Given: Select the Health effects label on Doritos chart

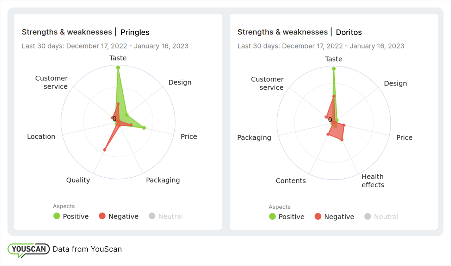Looking at the screenshot, I should [x=373, y=180].
